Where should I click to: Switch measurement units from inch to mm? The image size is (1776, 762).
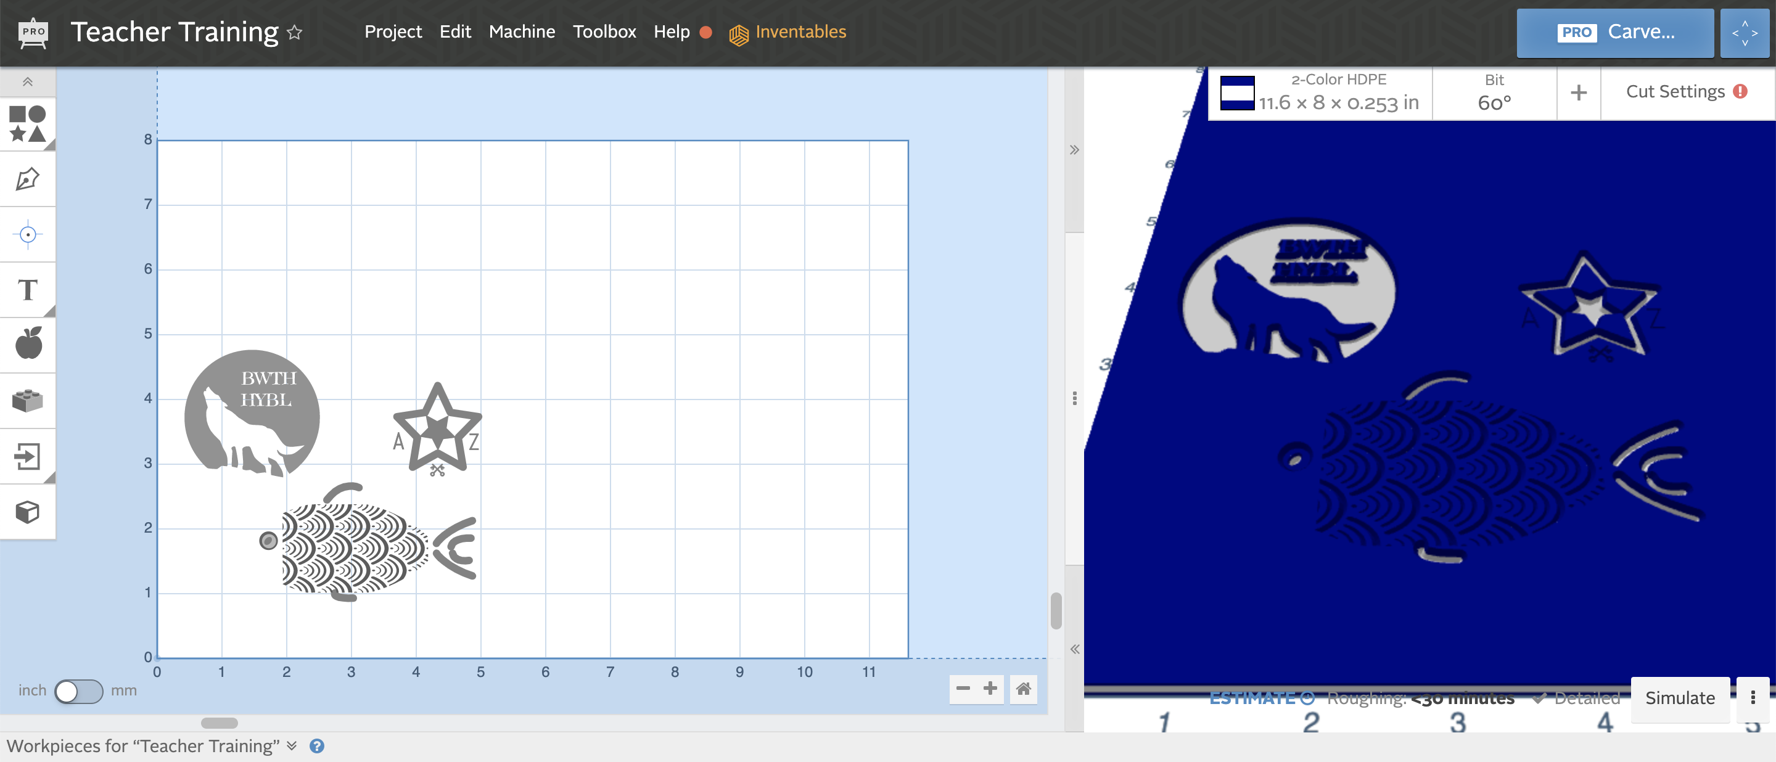(x=78, y=690)
